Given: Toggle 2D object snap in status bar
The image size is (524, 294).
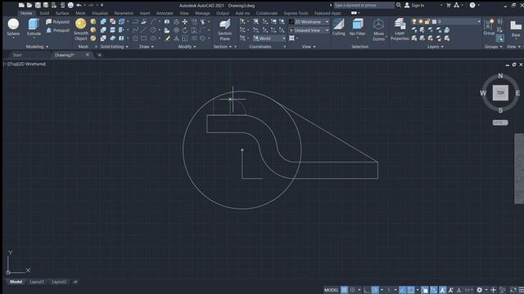Looking at the screenshot, I should (x=411, y=290).
